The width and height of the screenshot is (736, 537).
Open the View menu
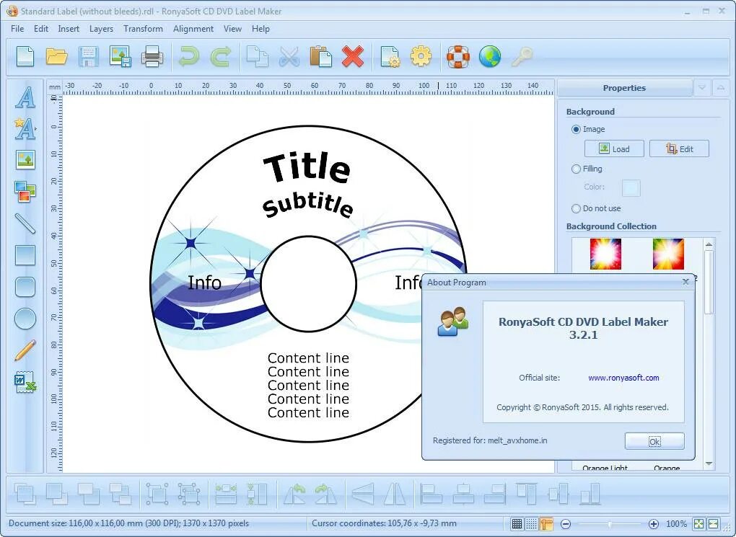tap(232, 29)
